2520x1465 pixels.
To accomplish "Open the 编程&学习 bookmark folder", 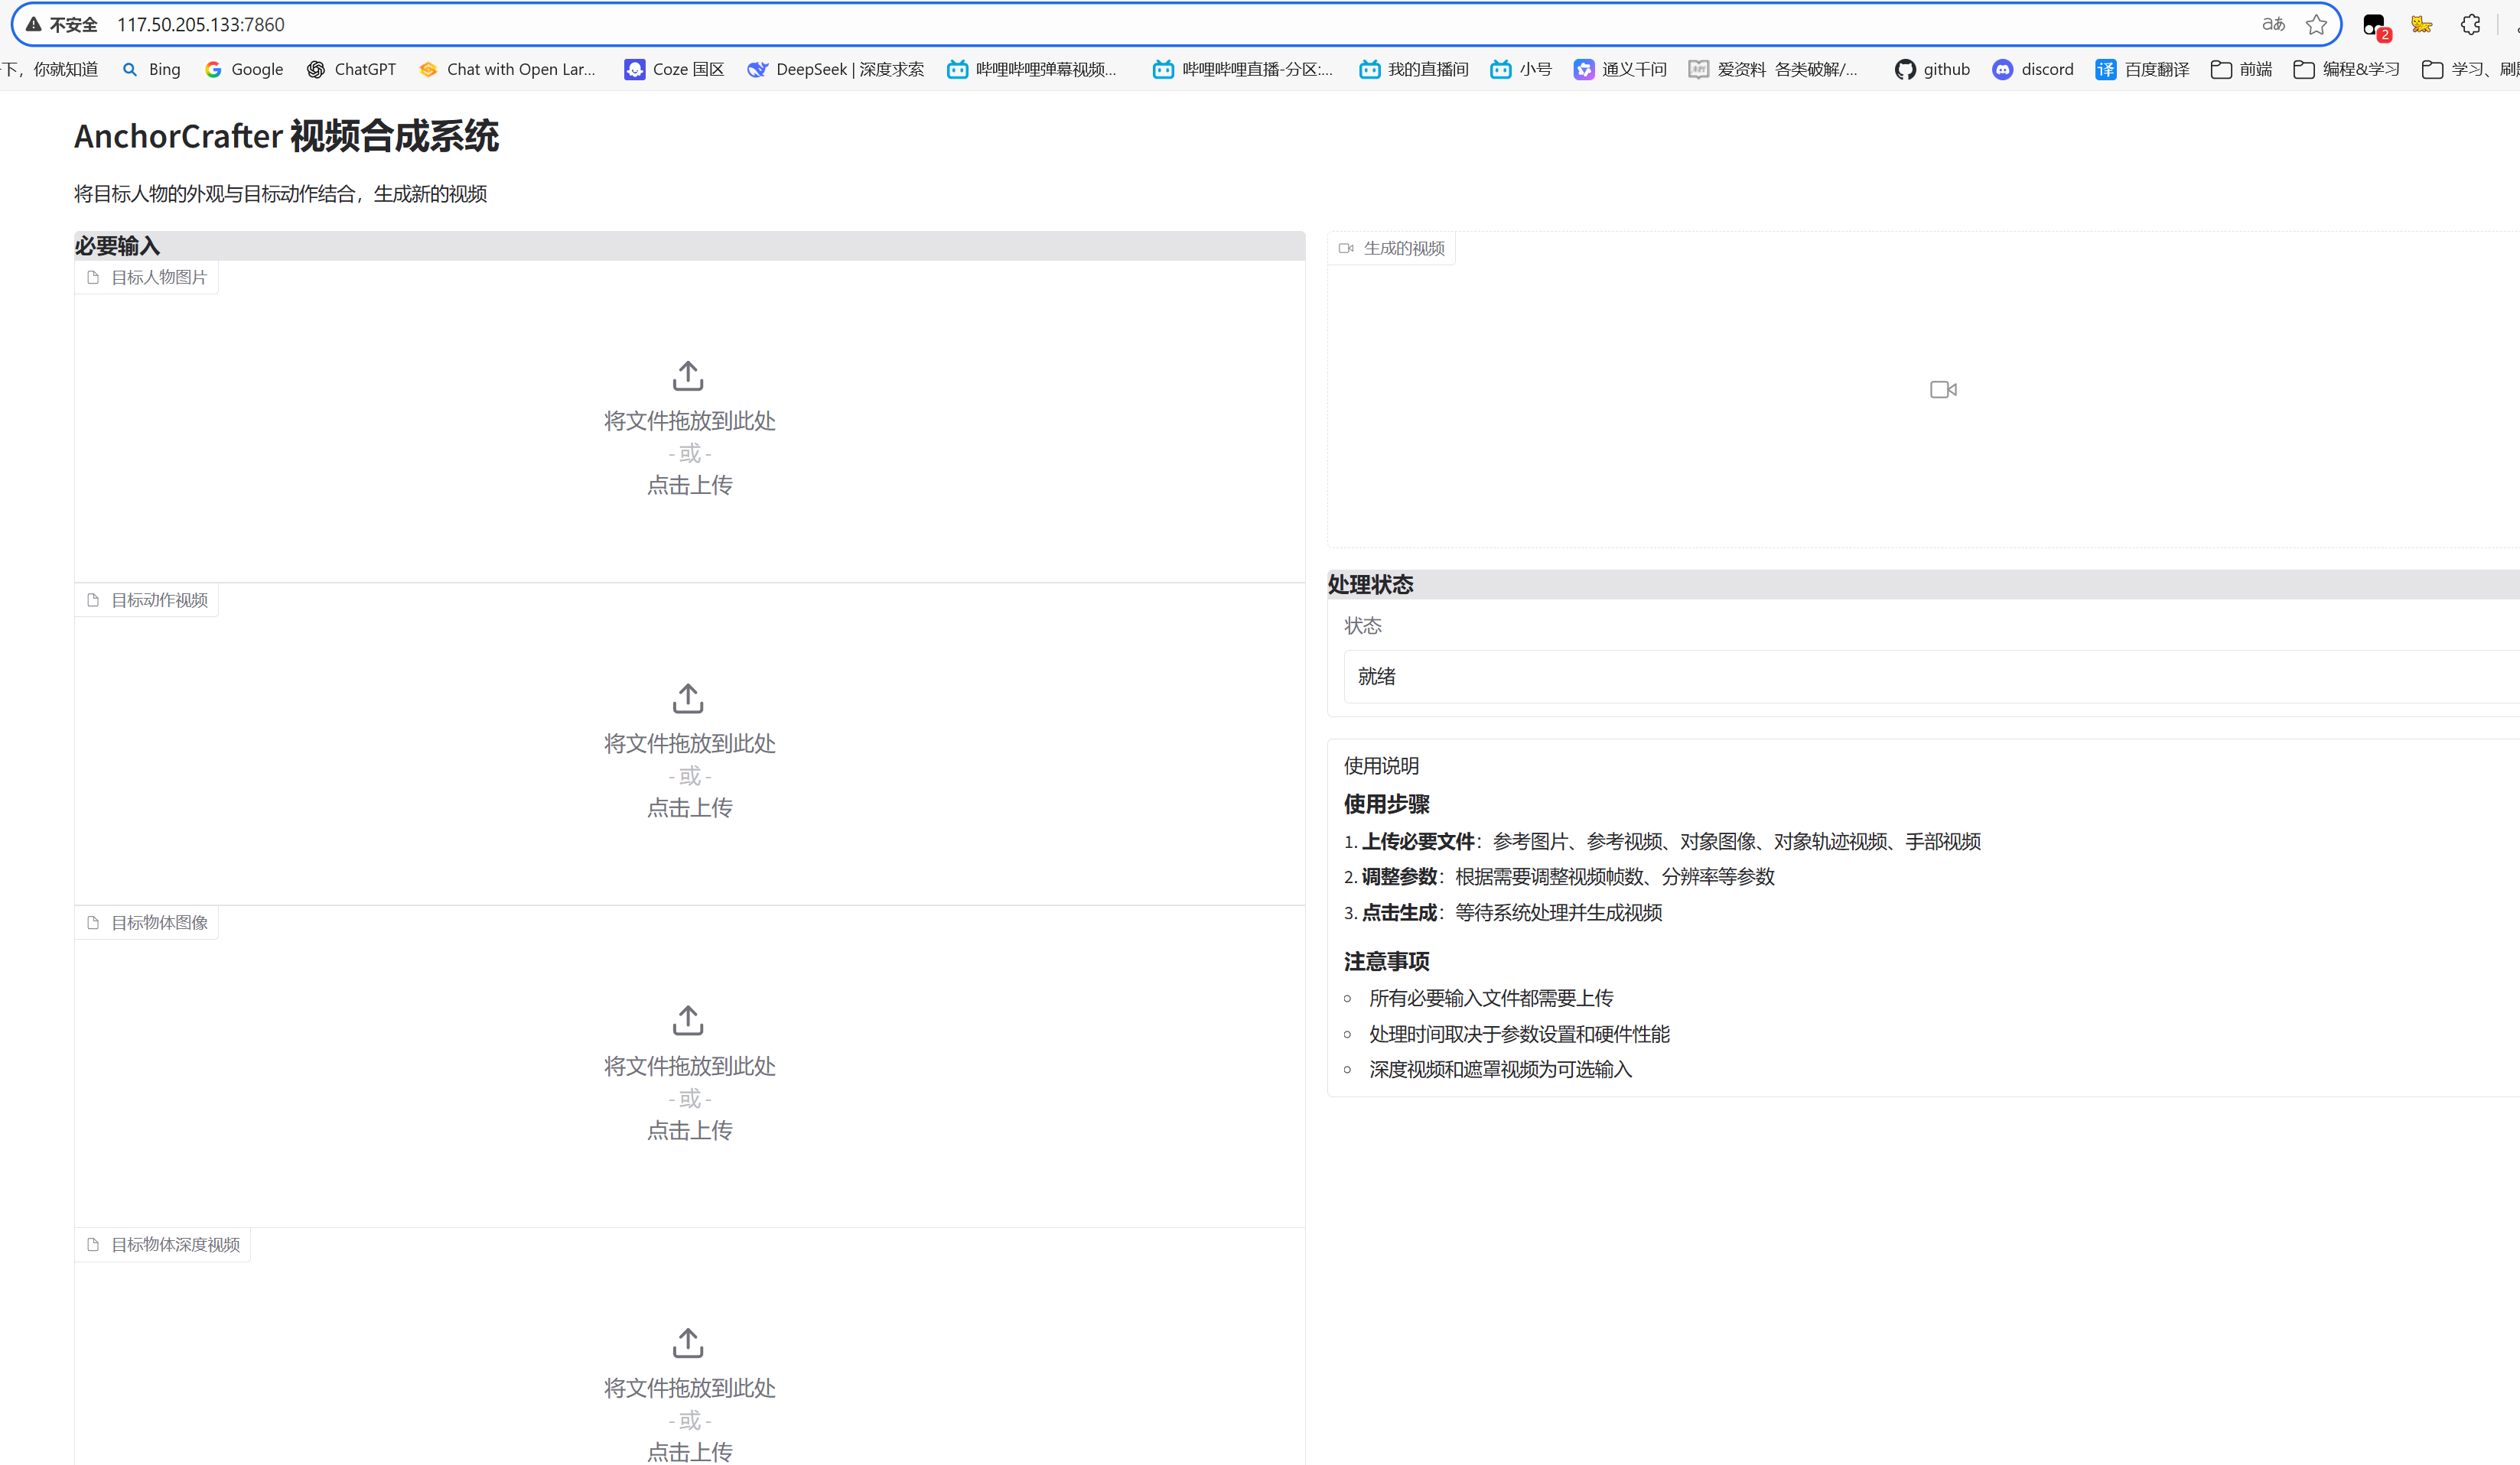I will [2346, 69].
